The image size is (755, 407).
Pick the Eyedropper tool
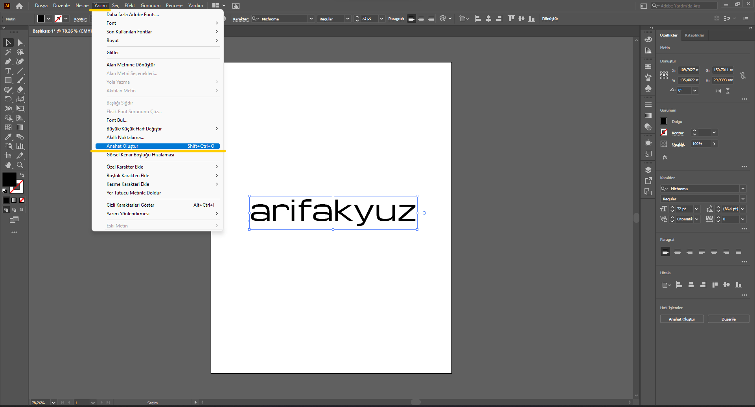click(8, 136)
